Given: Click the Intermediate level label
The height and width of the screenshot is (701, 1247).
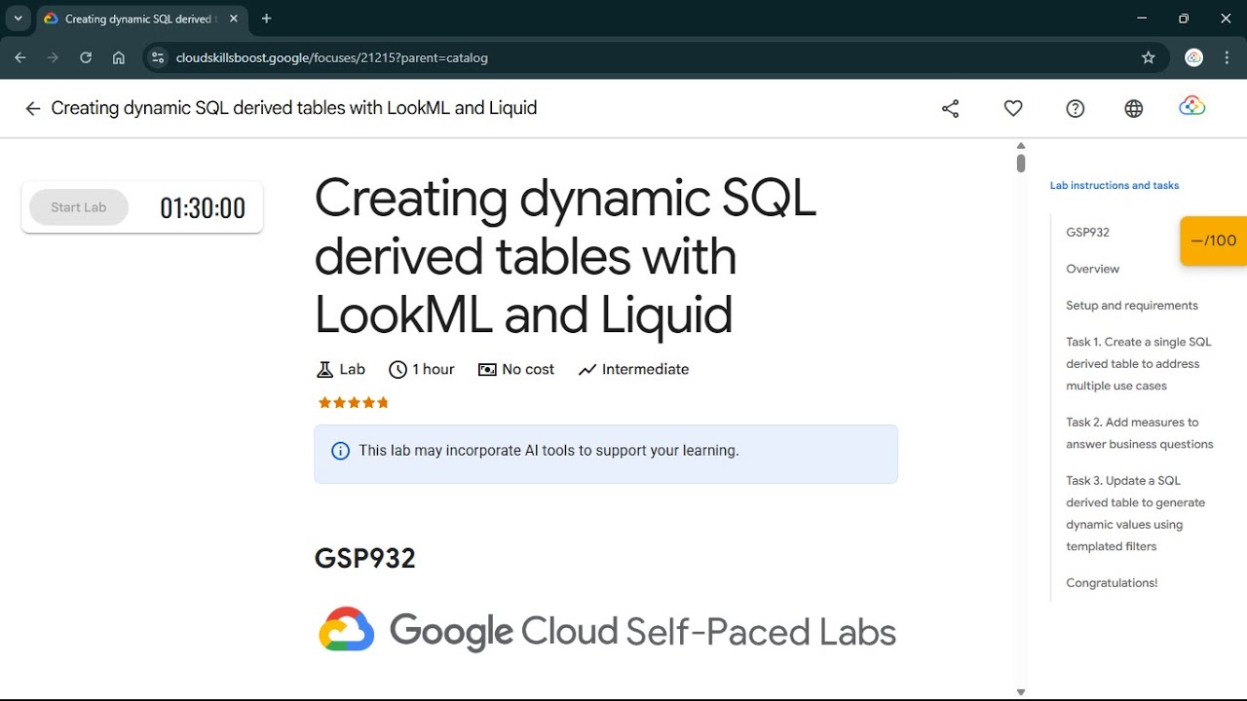Looking at the screenshot, I should [645, 370].
